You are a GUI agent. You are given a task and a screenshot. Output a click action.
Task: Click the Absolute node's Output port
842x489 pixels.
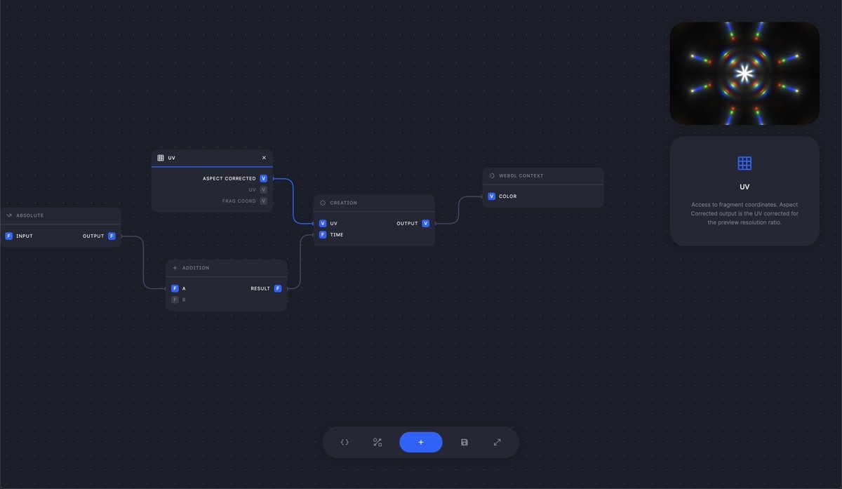pyautogui.click(x=112, y=236)
